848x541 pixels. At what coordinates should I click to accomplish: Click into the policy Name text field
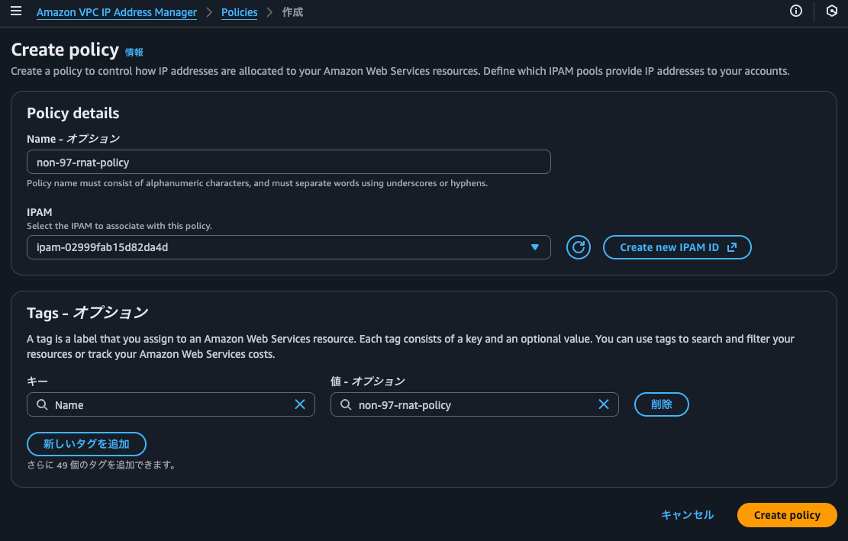(x=288, y=162)
